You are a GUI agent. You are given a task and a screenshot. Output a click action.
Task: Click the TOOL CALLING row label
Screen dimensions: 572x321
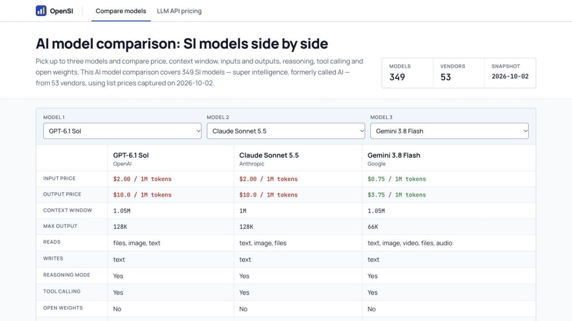62,292
